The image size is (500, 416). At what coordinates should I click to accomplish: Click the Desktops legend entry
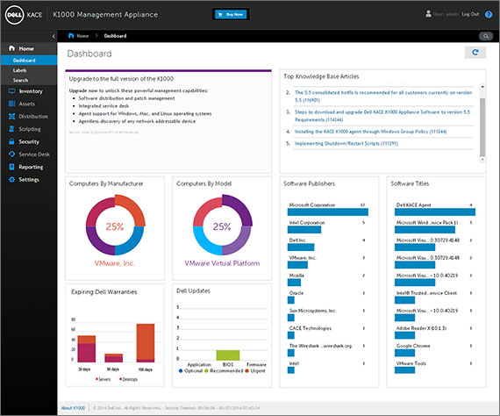point(128,379)
